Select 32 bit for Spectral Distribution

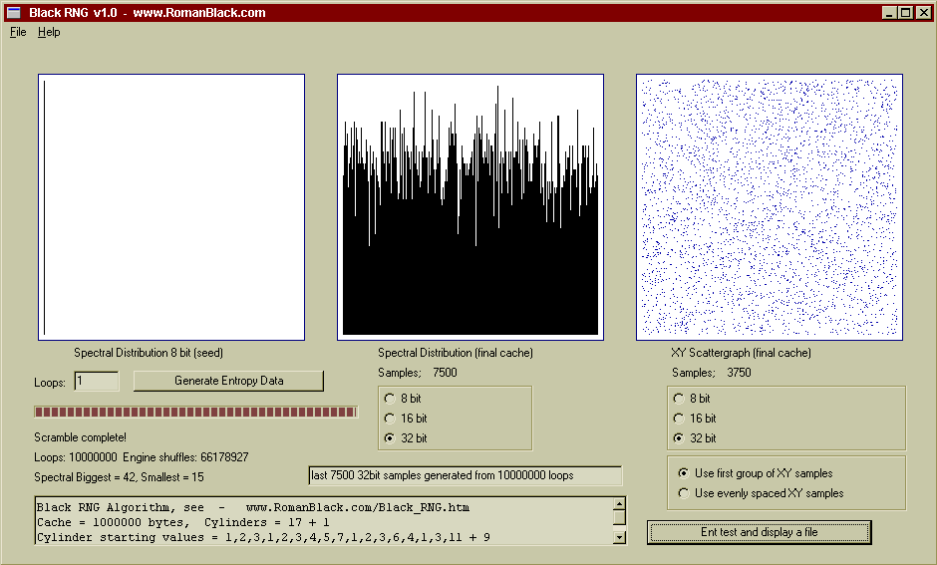tap(390, 438)
